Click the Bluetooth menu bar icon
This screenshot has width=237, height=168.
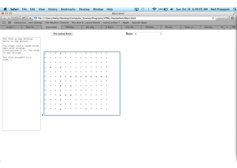pyautogui.click(x=148, y=9)
